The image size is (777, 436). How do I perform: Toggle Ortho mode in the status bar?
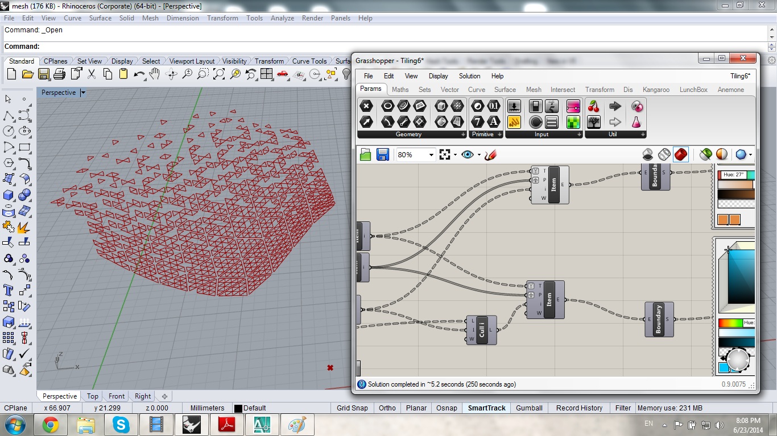[387, 408]
